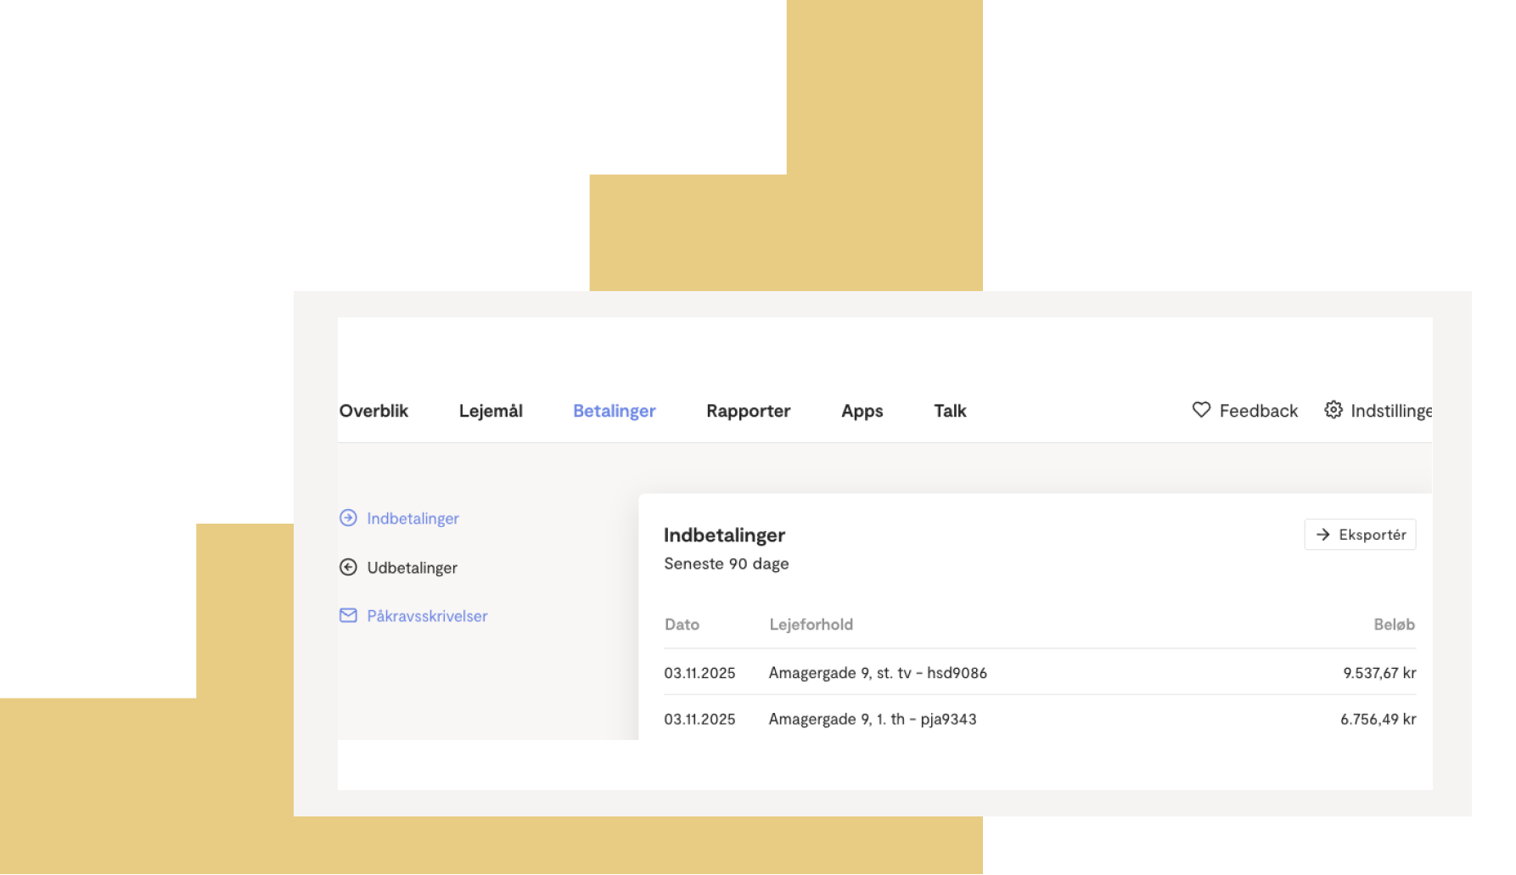Click the Indstillinger gear icon
Image resolution: width=1516 pixels, height=875 pixels.
coord(1334,410)
